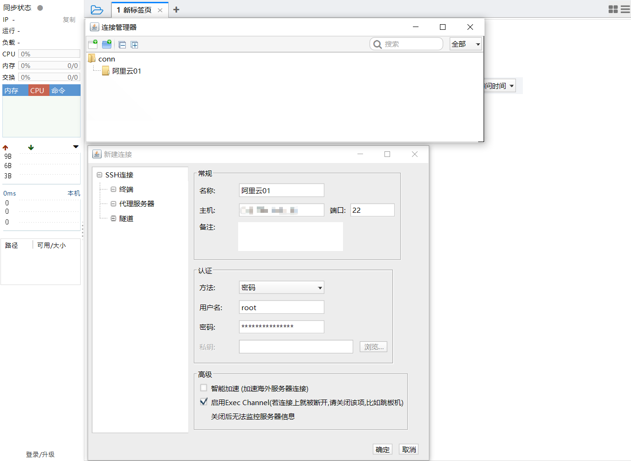This screenshot has height=461, width=631.
Task: Enable 智能加速 checkbox
Action: (204, 388)
